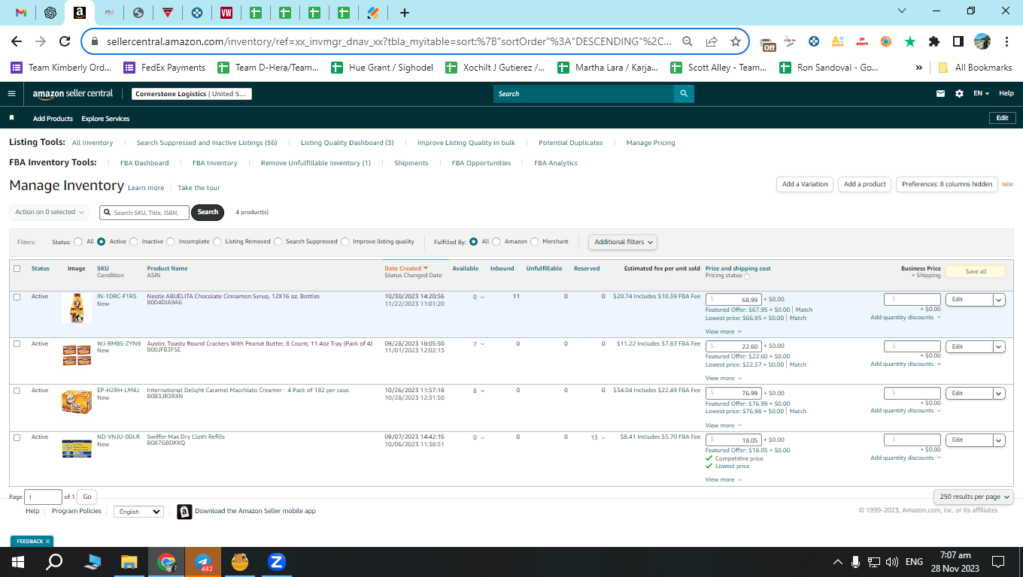Tick the select-all checkbox in table header
Viewport: 1023px width, 577px height.
click(17, 268)
